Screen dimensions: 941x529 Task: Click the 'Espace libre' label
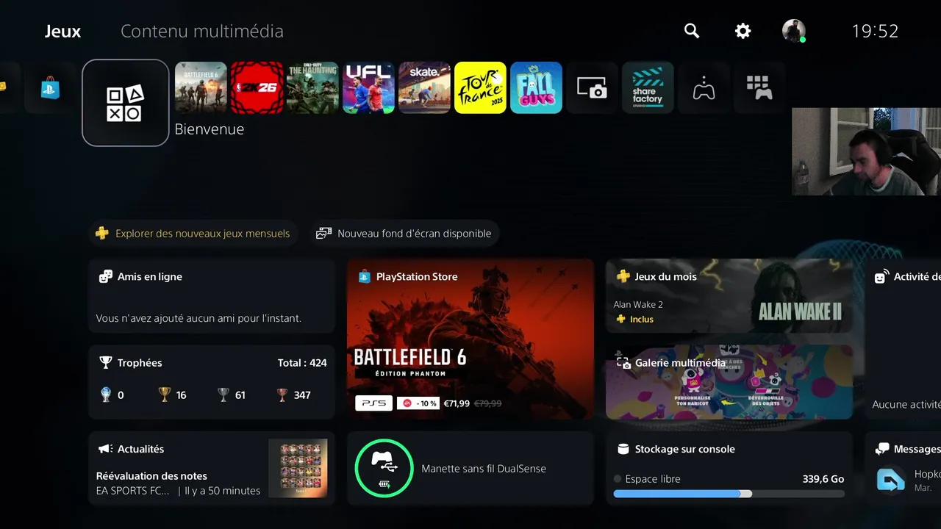point(653,479)
